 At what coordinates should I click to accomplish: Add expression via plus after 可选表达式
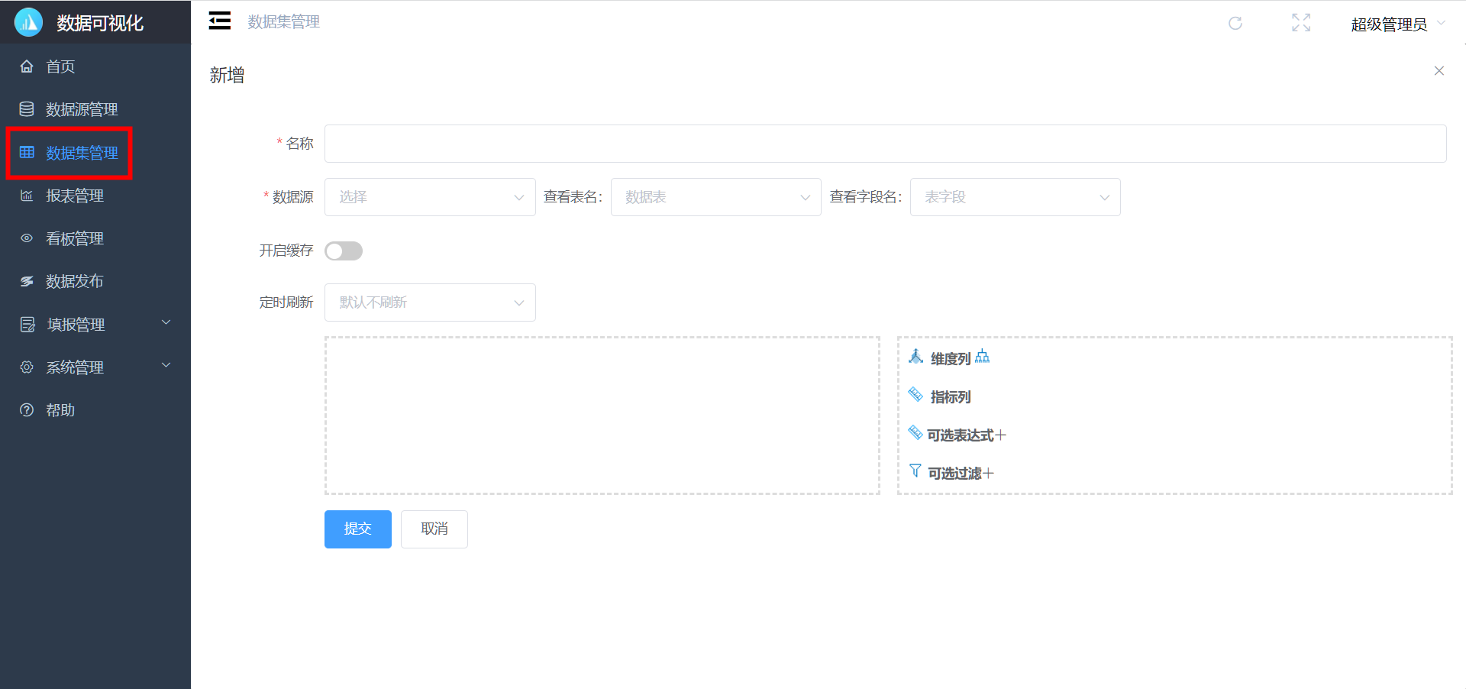[x=1001, y=435]
